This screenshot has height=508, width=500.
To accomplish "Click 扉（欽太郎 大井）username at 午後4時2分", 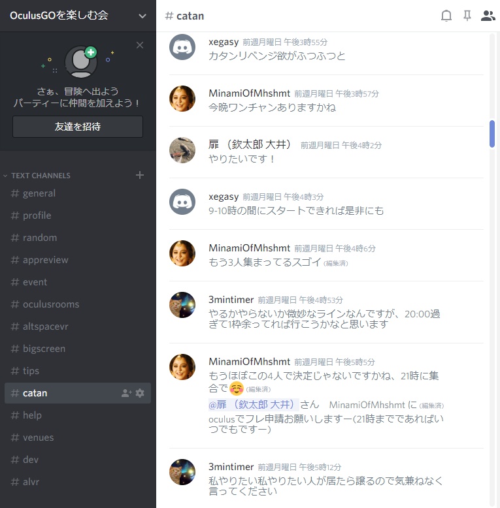I will pos(250,144).
